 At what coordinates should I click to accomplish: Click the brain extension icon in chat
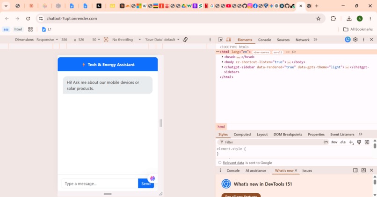pos(152,178)
